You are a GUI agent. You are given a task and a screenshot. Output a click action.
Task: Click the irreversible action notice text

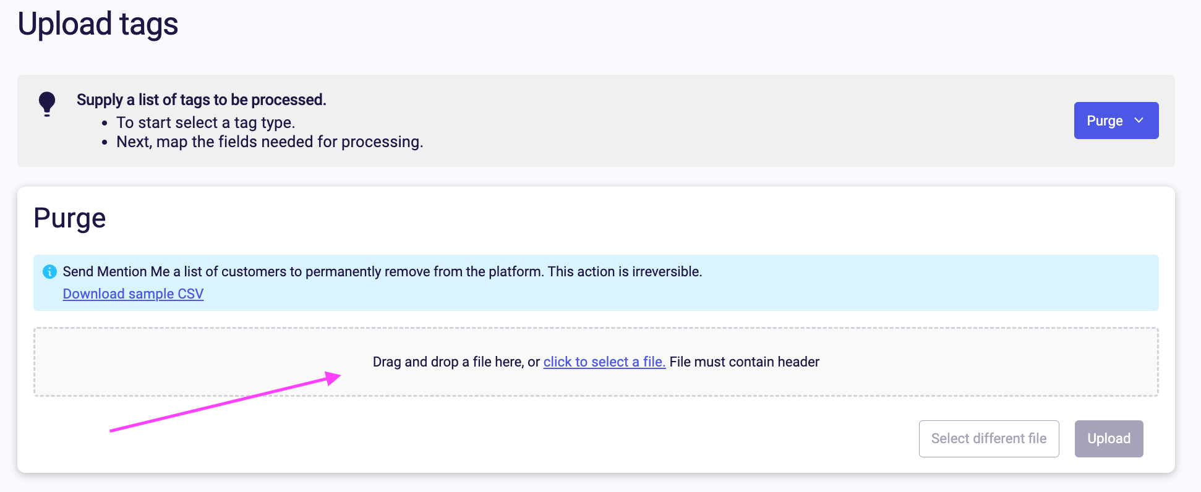coord(382,271)
